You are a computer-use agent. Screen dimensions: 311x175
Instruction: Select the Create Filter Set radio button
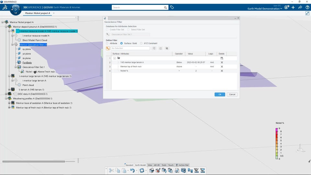tap(107, 29)
